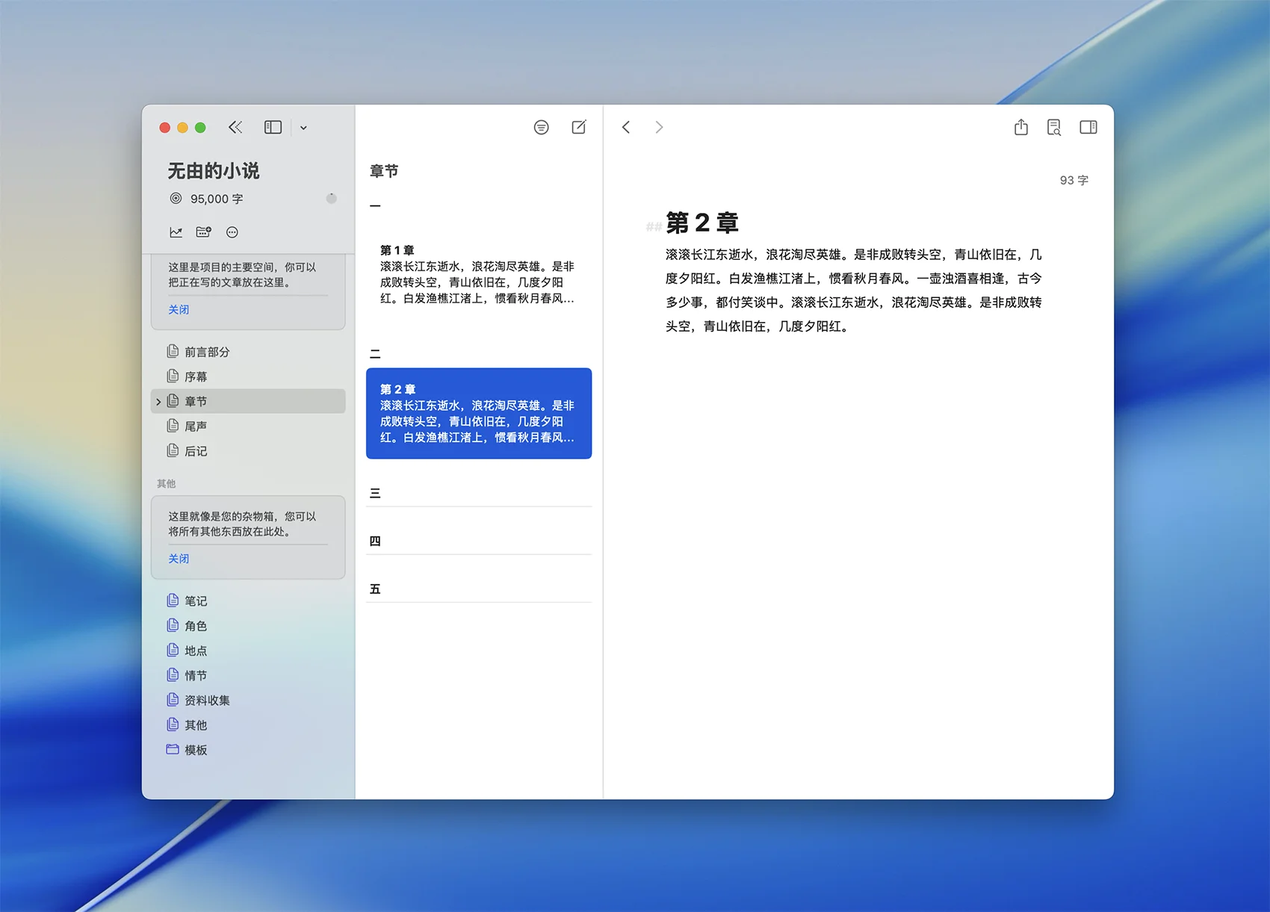Select the 序幕 folder in sidebar
This screenshot has height=912, width=1270.
(x=196, y=376)
